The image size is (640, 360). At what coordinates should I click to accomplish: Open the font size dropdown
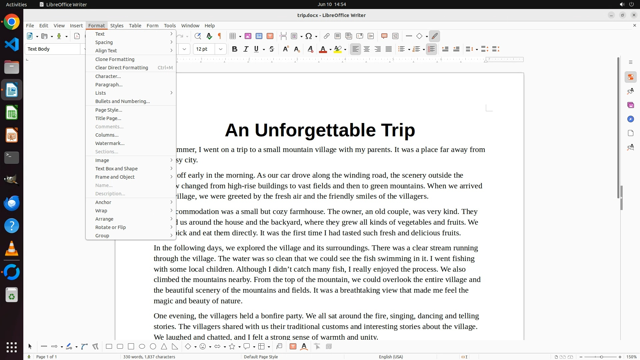(x=220, y=49)
